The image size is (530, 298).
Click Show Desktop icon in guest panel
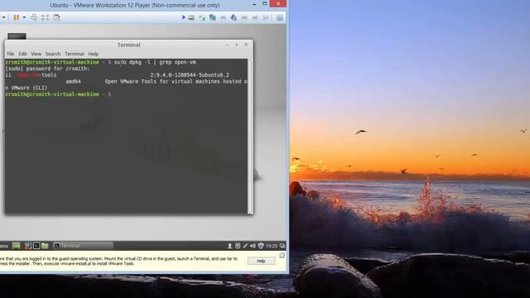click(x=17, y=246)
